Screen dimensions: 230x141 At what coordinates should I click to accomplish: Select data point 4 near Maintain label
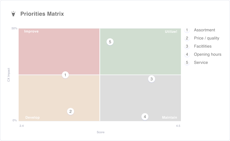click(145, 117)
